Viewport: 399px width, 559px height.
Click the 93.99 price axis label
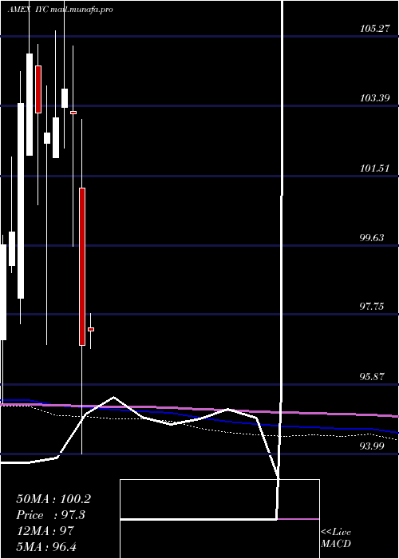click(x=373, y=446)
